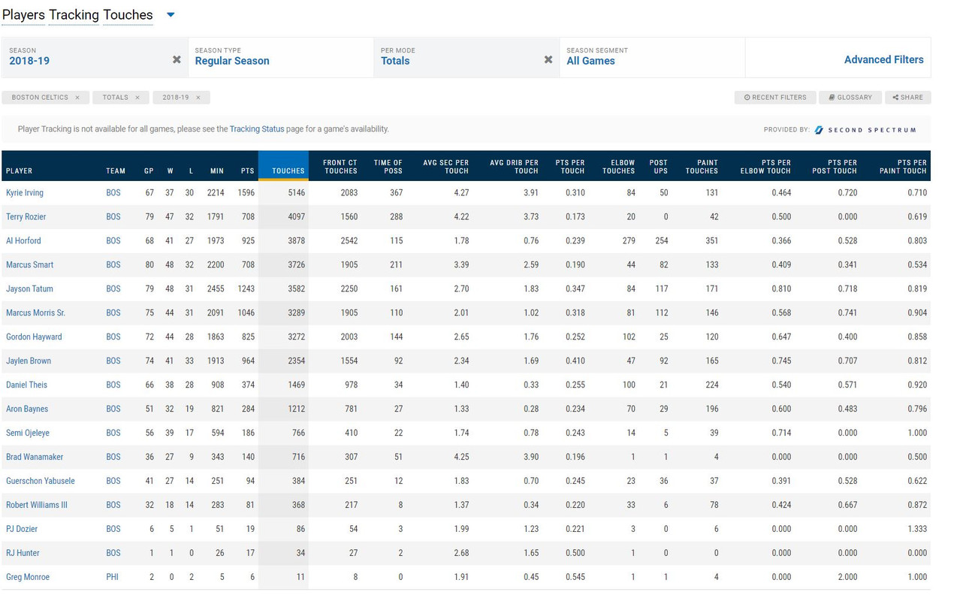
Task: Sort by Post Ups header
Action: coord(659,167)
